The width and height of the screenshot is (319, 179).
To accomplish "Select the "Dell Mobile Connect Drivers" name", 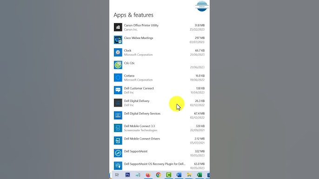I will tap(142, 139).
